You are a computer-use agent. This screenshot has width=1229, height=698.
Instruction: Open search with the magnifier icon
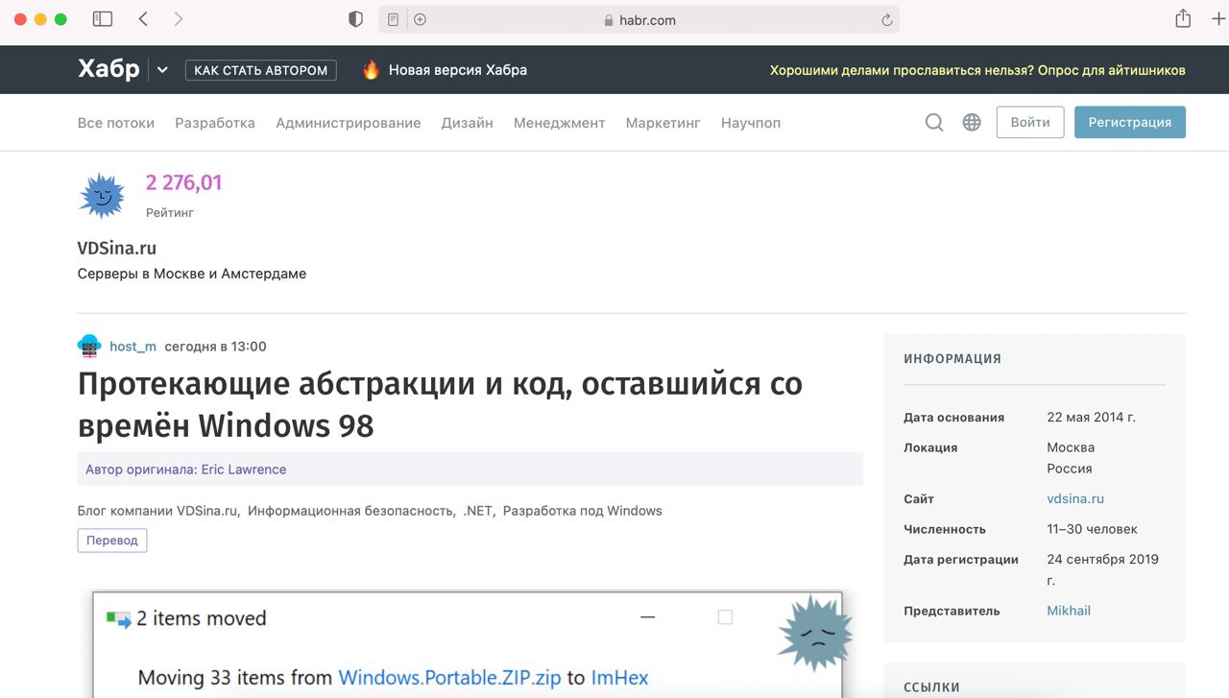click(934, 122)
